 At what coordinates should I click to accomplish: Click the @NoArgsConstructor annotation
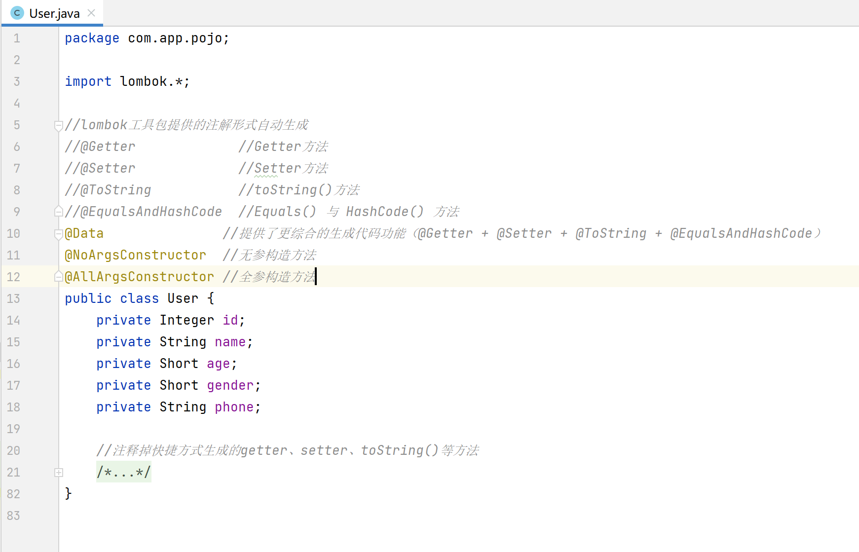coord(135,255)
